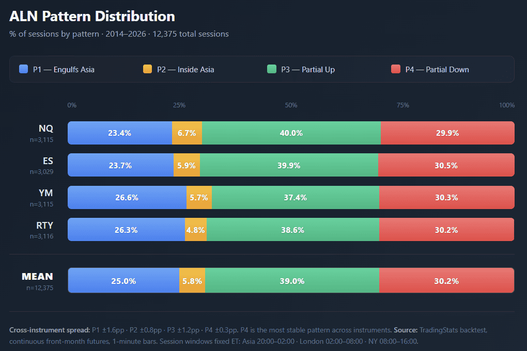Toggle the P3 — Partial Up legend label
Image resolution: width=527 pixels, height=351 pixels.
[308, 69]
